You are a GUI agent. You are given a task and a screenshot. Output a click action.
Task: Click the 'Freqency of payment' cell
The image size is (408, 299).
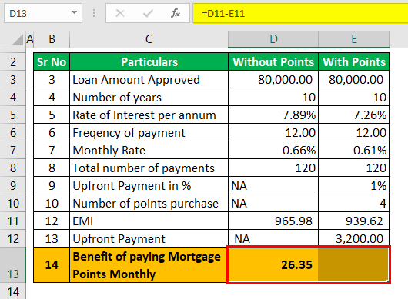149,132
